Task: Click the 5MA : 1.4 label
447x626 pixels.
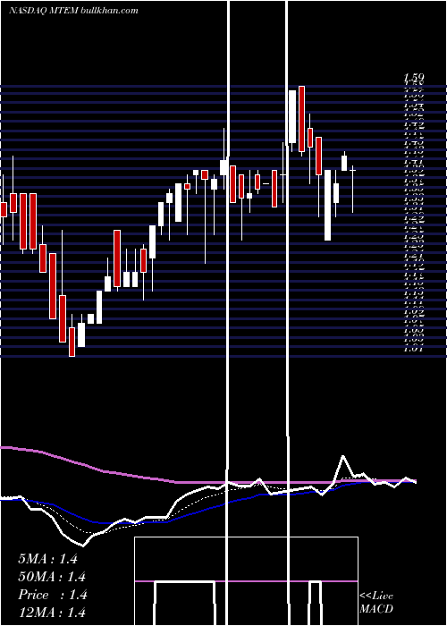Action: 47,559
